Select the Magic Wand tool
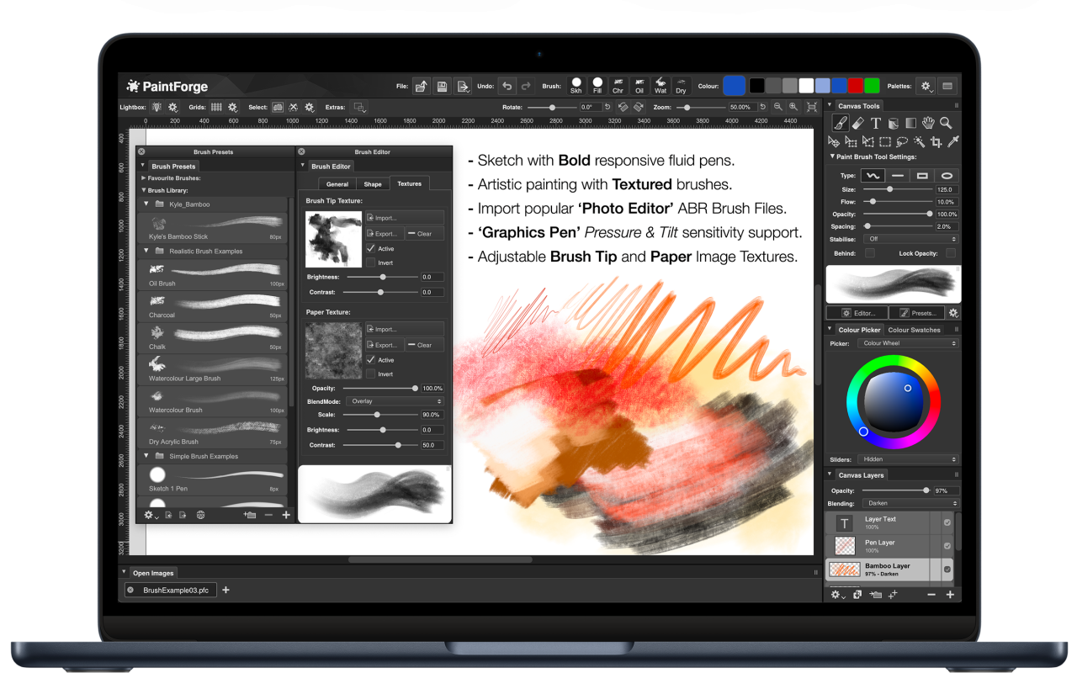1077x673 pixels. pos(919,142)
